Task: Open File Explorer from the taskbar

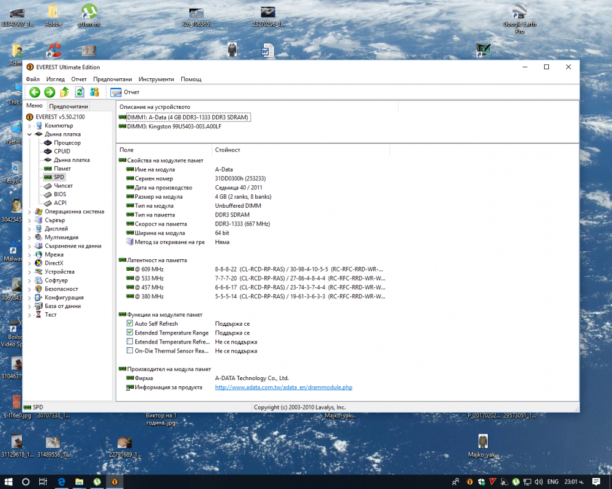Action: 79,482
